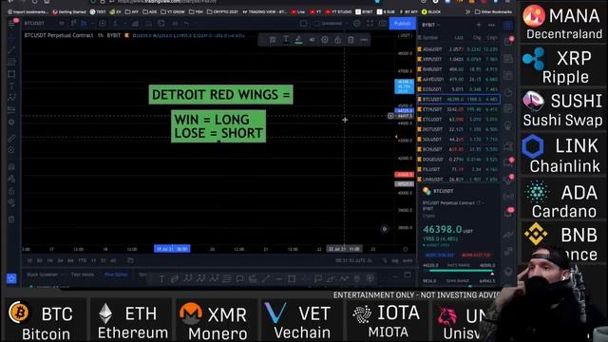The height and width of the screenshot is (342, 608).
Task: Click the trash remove drawings icon in left toolbar
Action: [11, 219]
